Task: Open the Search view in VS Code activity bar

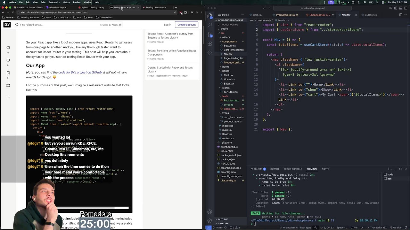Action: tap(210, 25)
